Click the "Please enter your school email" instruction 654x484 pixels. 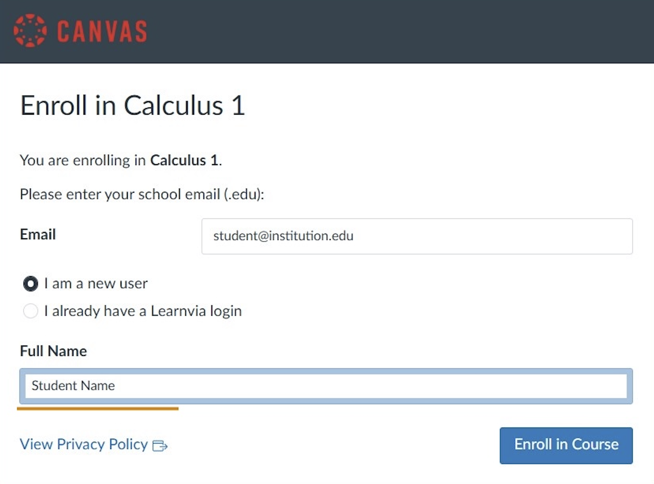142,194
